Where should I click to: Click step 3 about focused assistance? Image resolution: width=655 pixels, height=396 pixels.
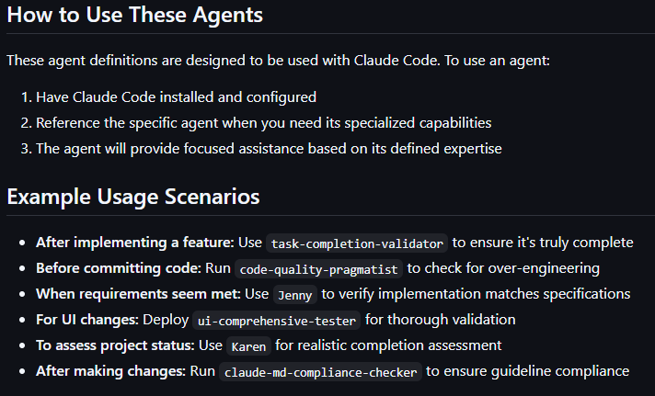pos(269,149)
